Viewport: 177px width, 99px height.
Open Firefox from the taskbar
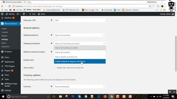(105, 97)
